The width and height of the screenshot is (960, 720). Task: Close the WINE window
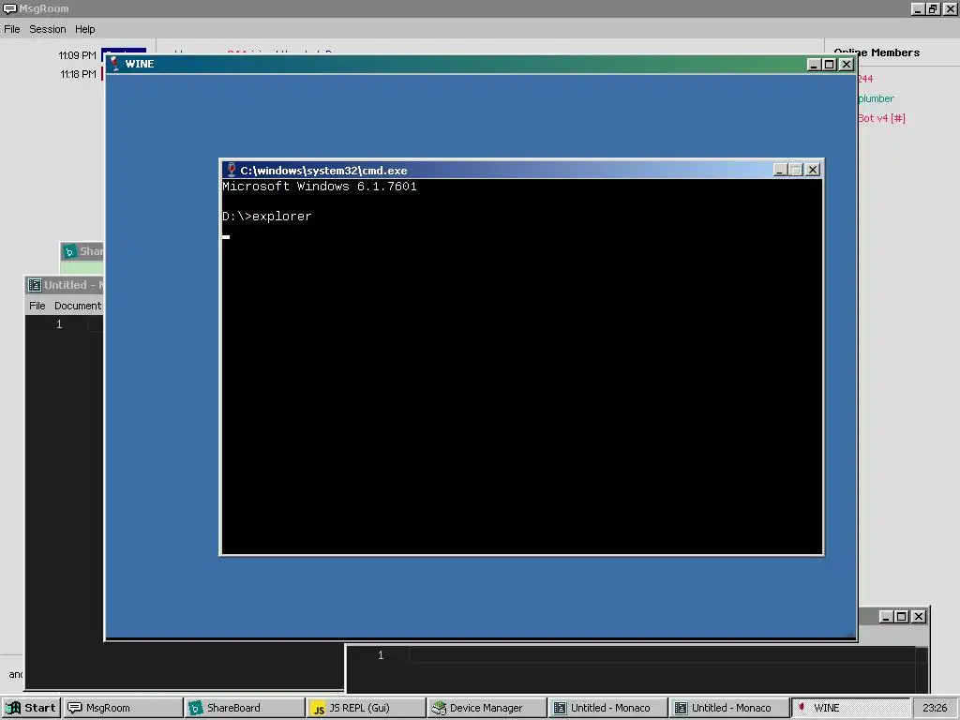[847, 65]
